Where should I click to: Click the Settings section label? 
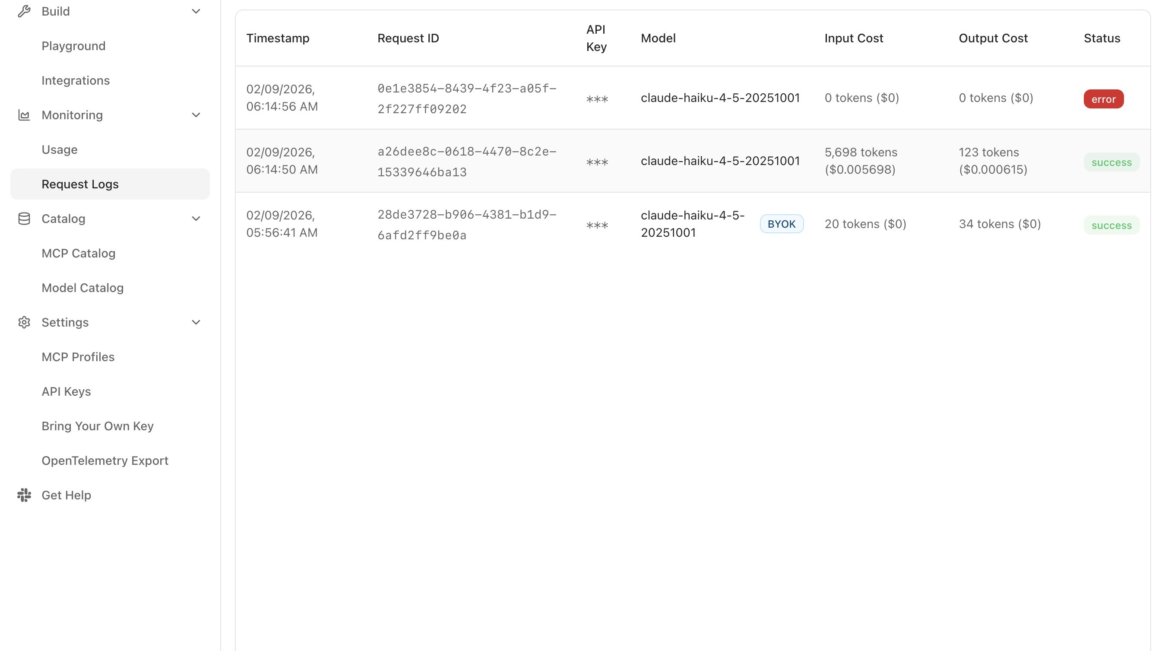click(x=65, y=322)
